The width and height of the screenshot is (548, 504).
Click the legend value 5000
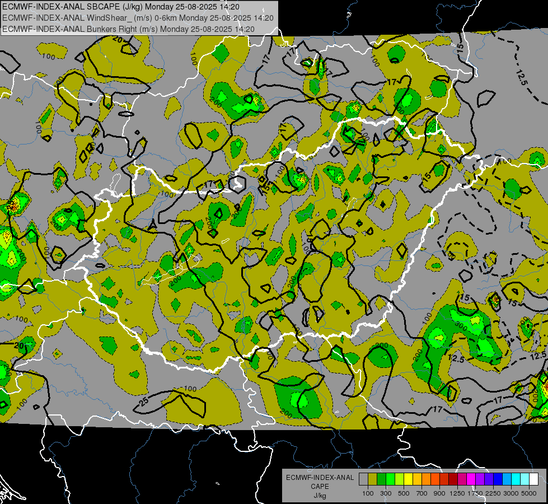pos(529,493)
